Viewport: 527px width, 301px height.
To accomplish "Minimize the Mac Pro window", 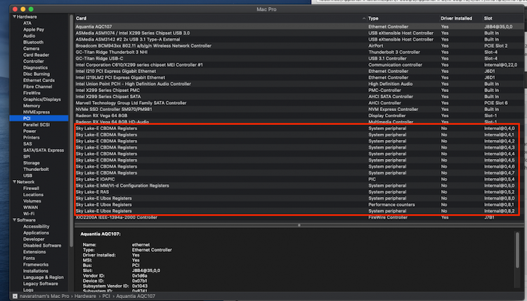I will pyautogui.click(x=23, y=9).
